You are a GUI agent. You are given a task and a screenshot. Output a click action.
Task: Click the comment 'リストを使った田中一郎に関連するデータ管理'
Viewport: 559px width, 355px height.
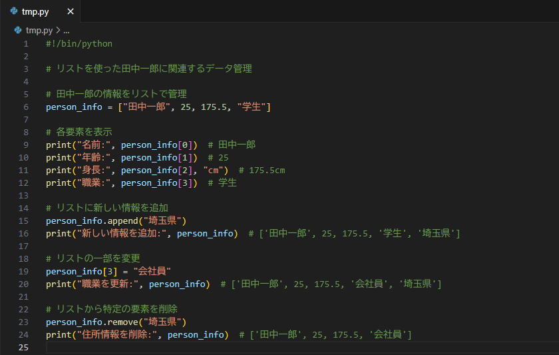tap(154, 69)
